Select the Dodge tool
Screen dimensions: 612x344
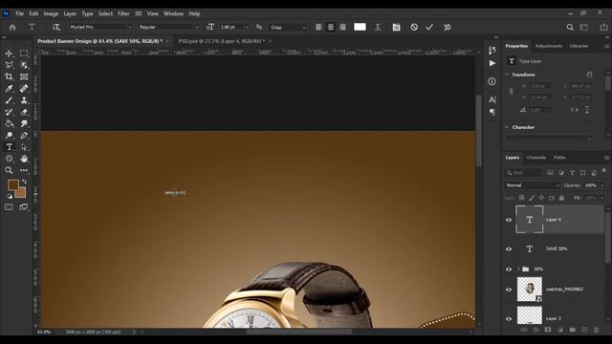[x=9, y=136]
